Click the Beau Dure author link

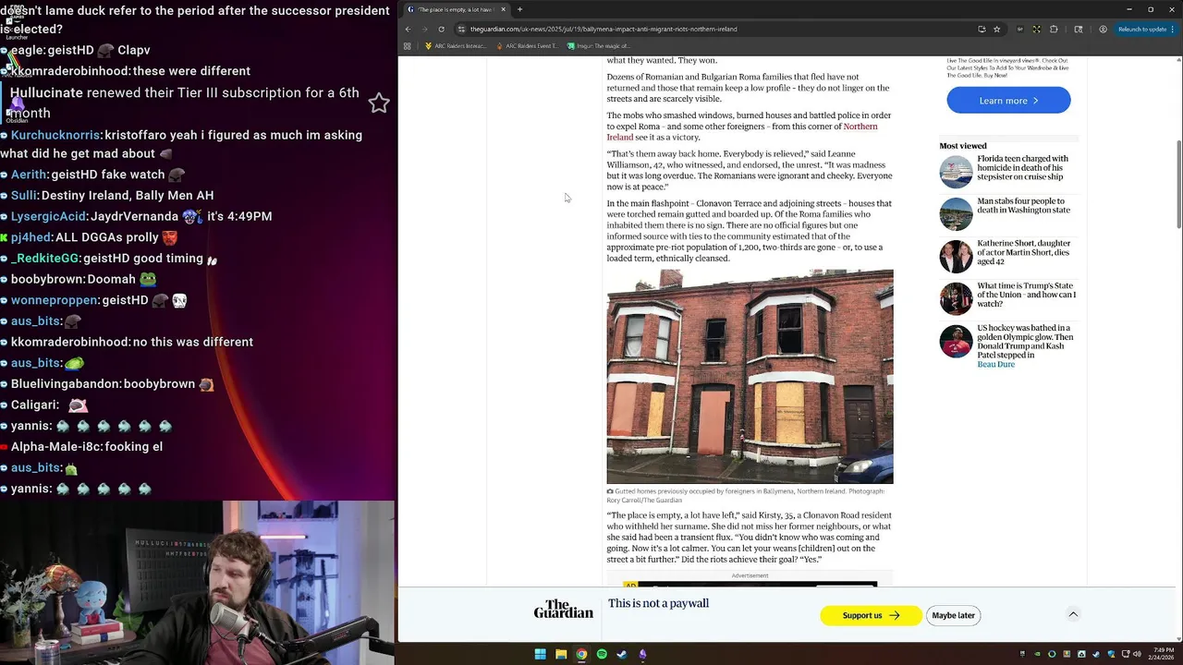click(x=995, y=364)
